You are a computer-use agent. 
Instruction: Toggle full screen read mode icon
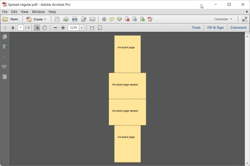[244, 19]
